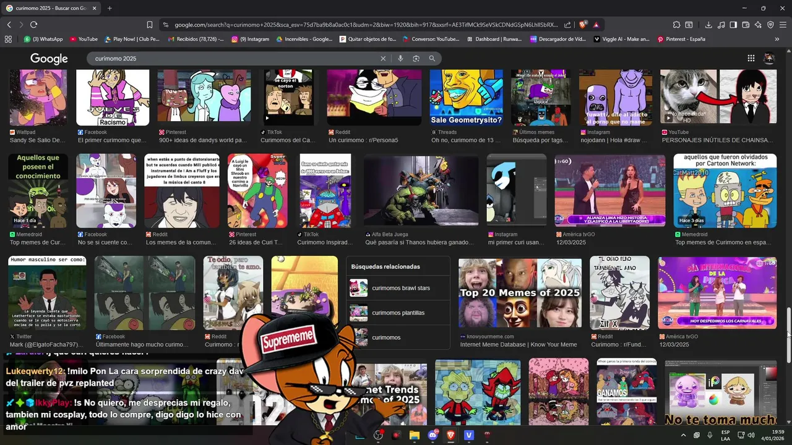The width and height of the screenshot is (792, 445).
Task: Open the Recibidos Gmail bookmark
Action: [x=196, y=39]
